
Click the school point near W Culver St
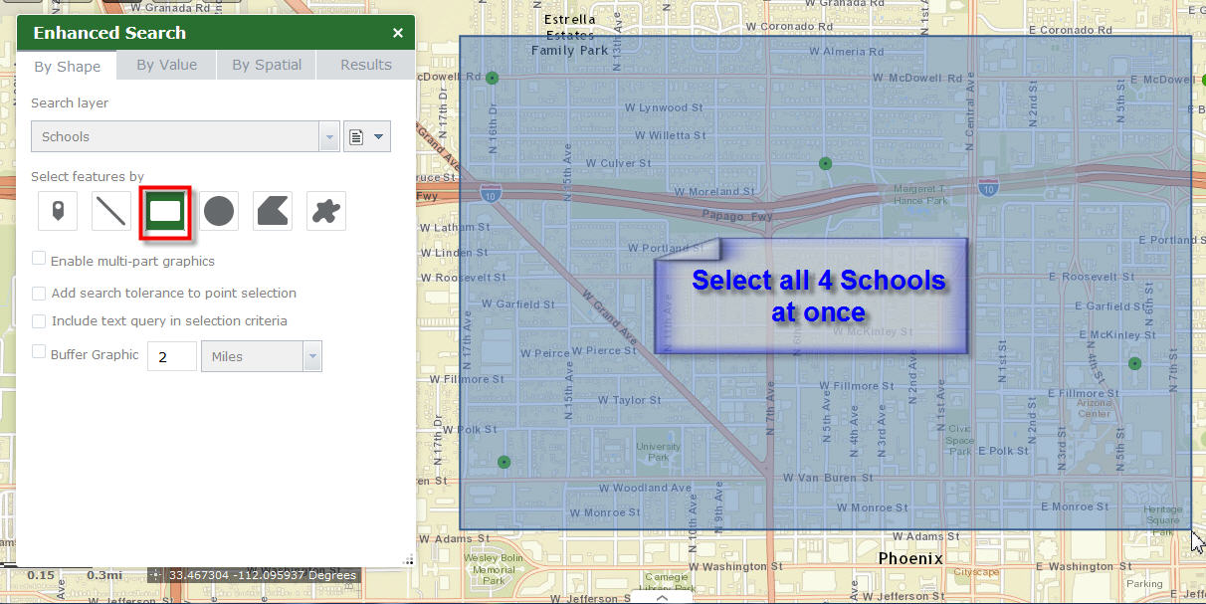pos(825,163)
